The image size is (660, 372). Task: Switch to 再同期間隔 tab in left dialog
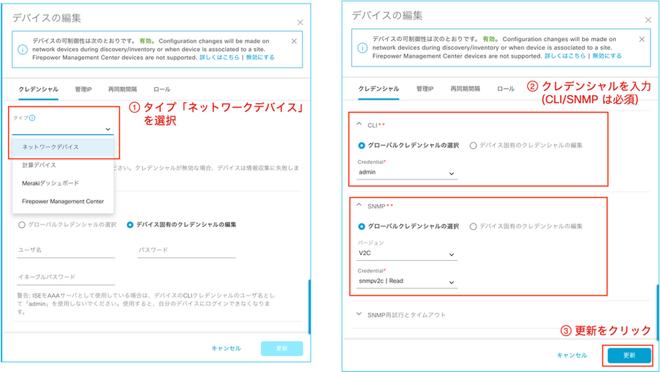[x=123, y=89]
